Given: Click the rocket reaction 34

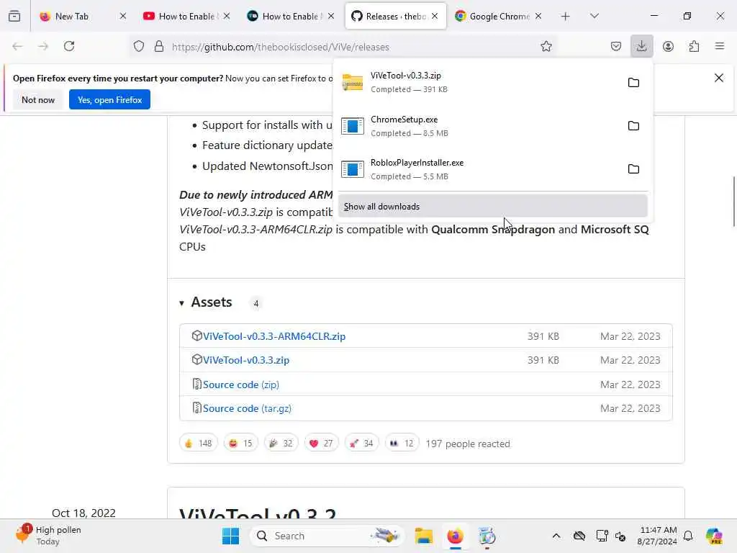Looking at the screenshot, I should click(x=362, y=443).
